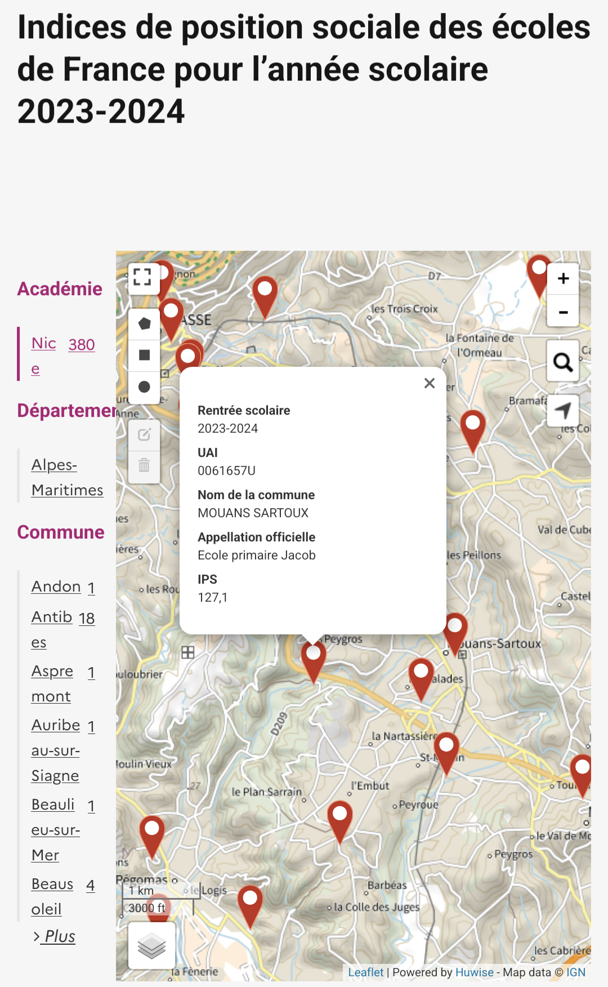
Task: Click the edit layers icon
Action: 144,435
